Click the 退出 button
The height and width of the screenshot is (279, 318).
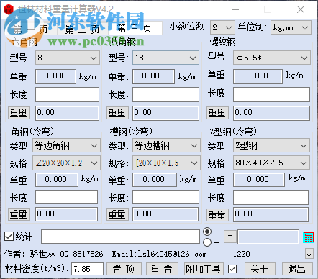pos(297,269)
